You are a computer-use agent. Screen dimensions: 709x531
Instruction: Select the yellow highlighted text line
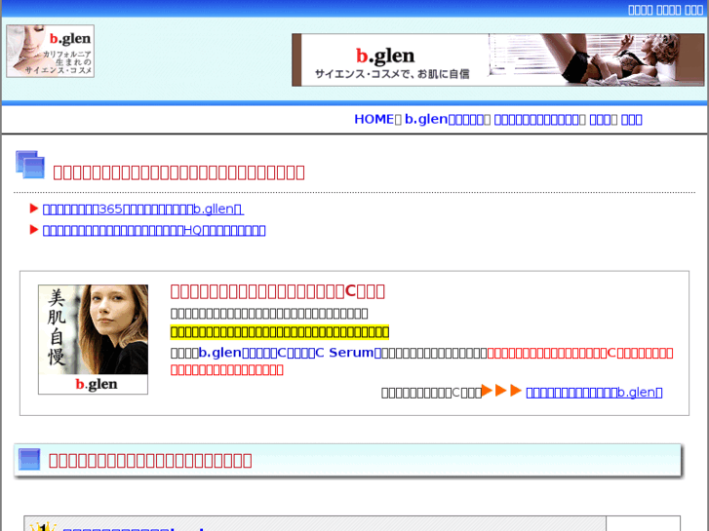280,332
